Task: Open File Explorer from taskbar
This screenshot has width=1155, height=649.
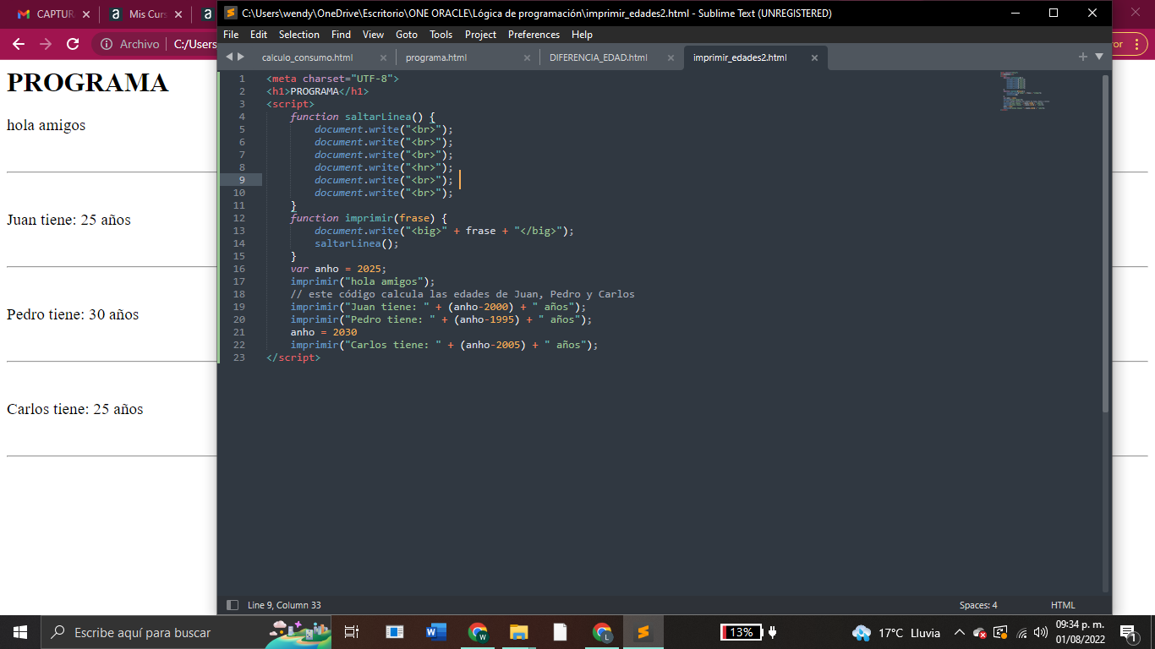Action: [x=519, y=632]
